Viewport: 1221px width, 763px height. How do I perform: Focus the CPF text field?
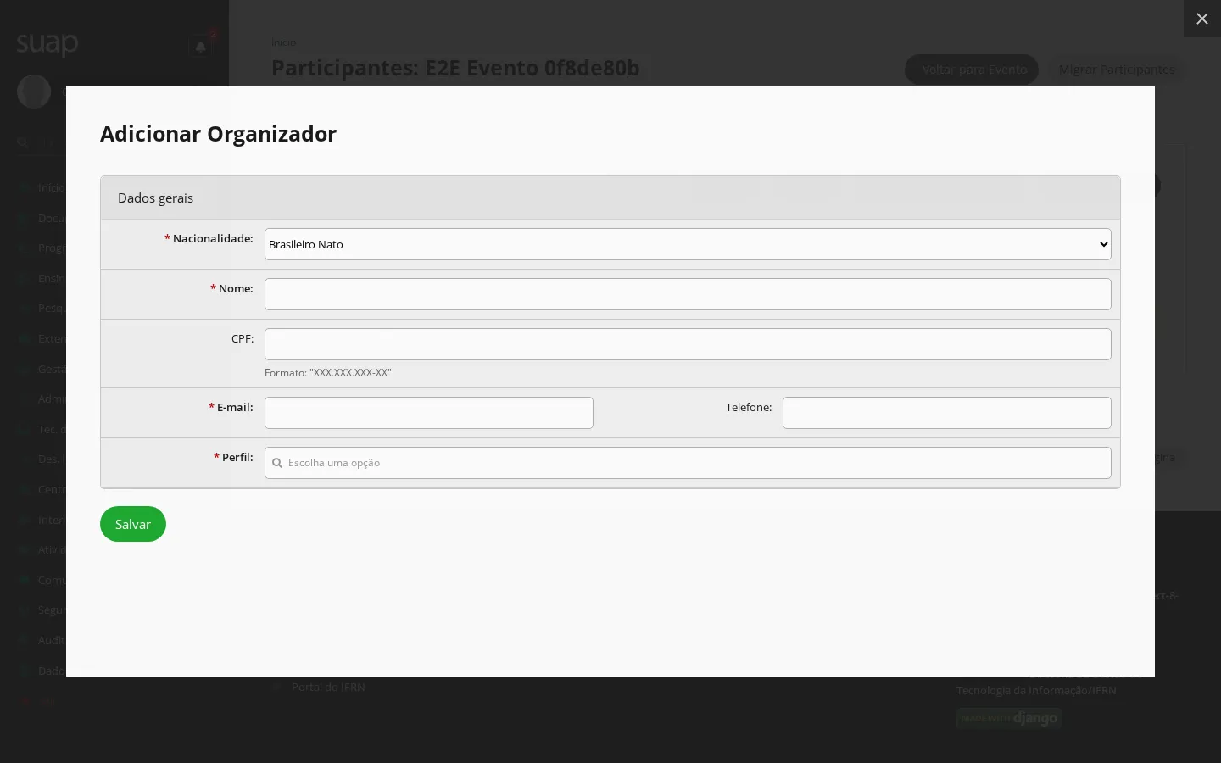click(x=688, y=344)
